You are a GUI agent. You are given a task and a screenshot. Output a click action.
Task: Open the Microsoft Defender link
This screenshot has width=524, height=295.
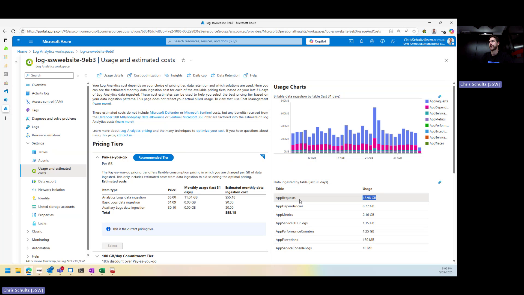coord(164,113)
